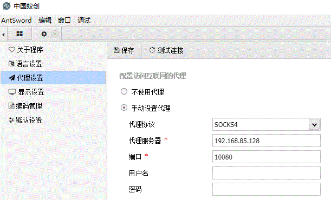The width and height of the screenshot is (331, 200).
Task: Select 代理设置 in sidebar
Action: pos(53,78)
